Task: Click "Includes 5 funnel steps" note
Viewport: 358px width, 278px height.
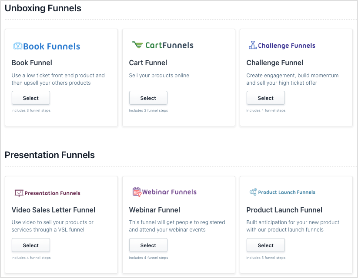Action: [x=266, y=258]
